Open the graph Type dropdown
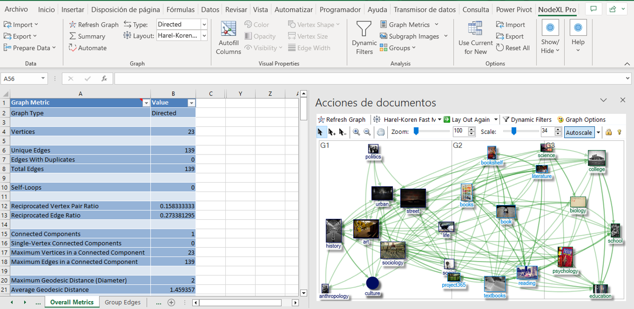This screenshot has width=634, height=309. click(204, 24)
